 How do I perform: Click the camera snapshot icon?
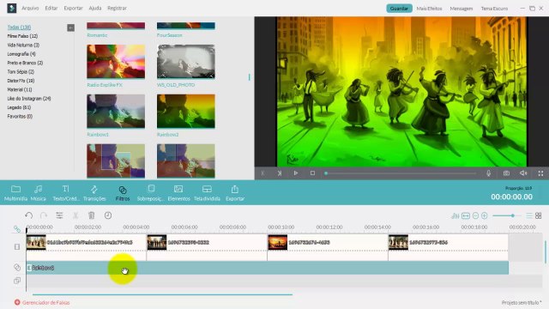coord(506,173)
